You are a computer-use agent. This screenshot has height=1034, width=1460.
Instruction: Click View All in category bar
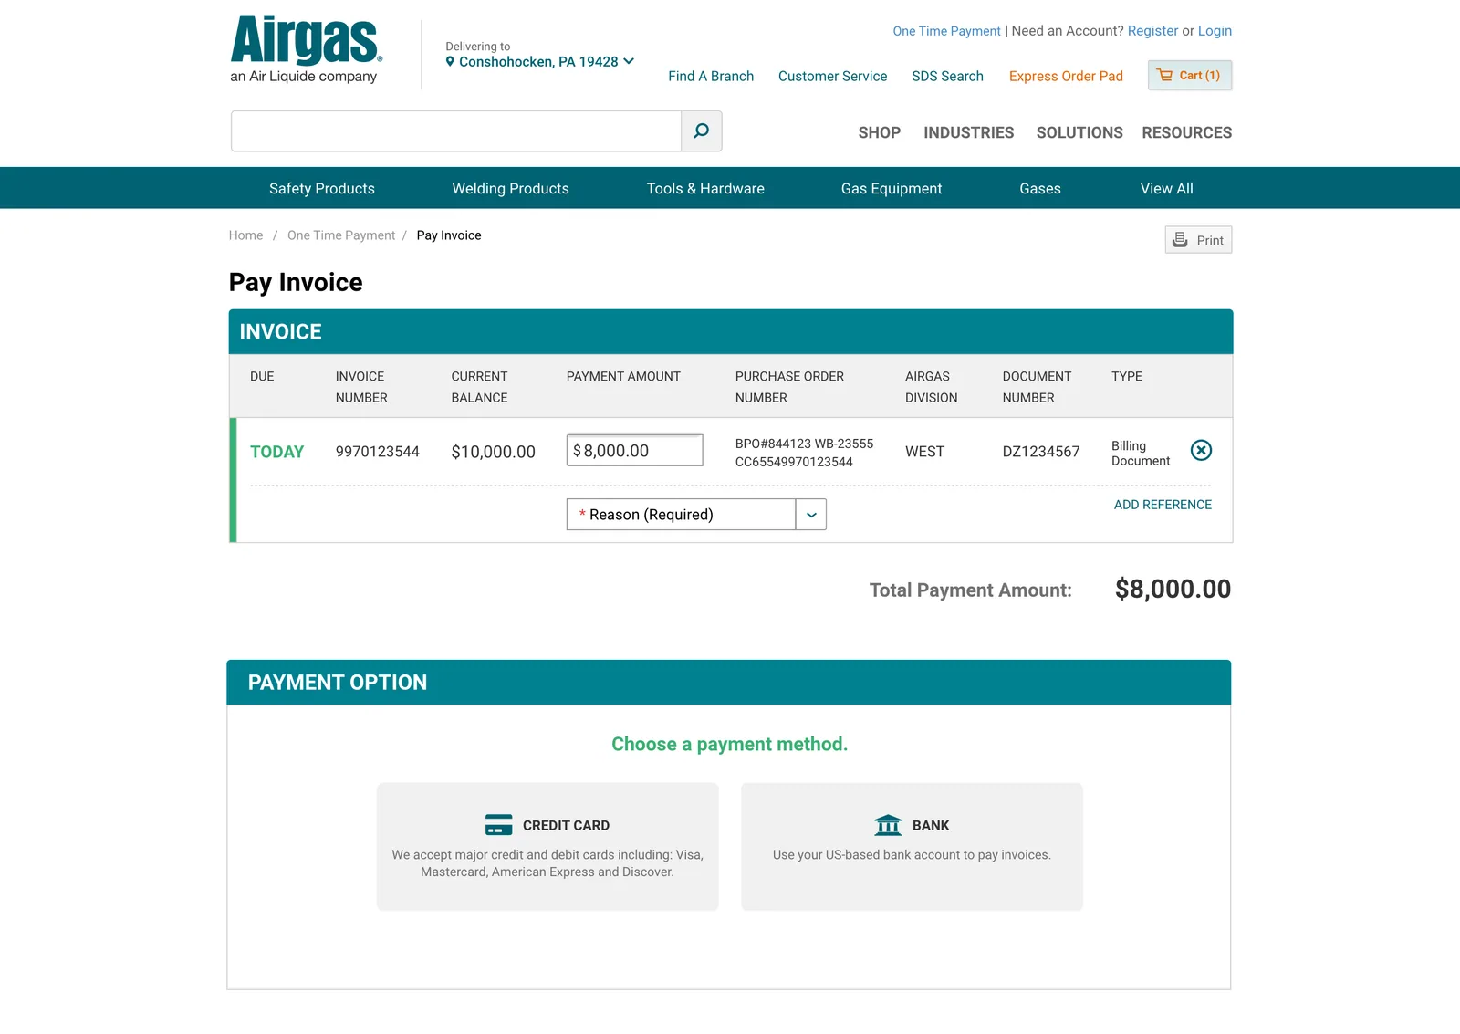coord(1166,188)
